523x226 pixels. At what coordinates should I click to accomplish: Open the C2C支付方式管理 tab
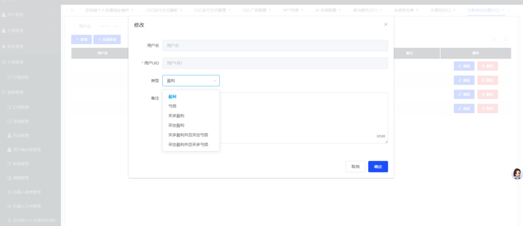211,10
